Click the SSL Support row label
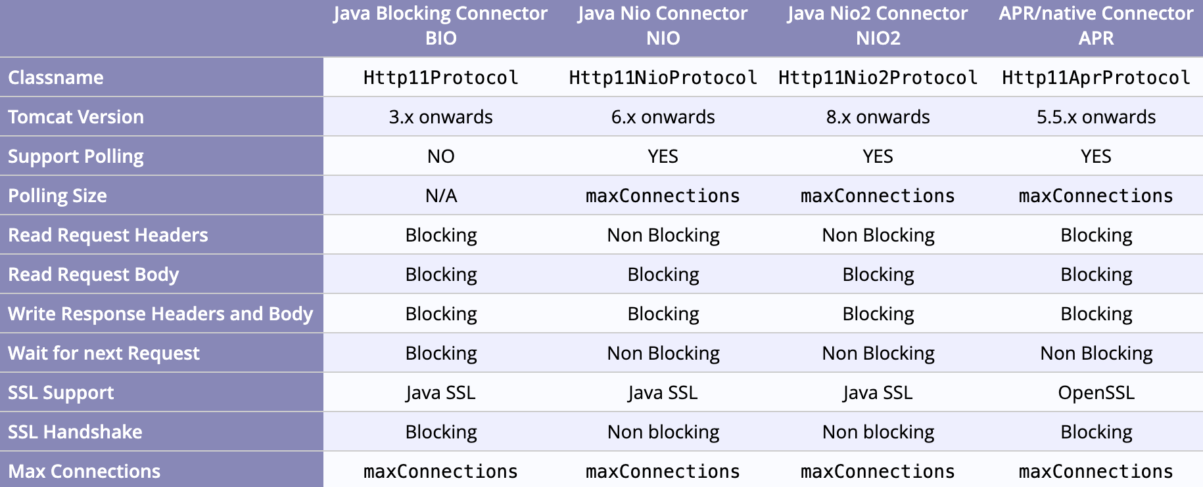The width and height of the screenshot is (1203, 487). (x=60, y=392)
